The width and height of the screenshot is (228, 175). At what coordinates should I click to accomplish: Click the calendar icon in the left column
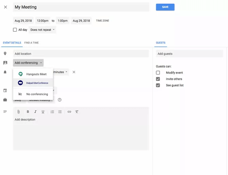(x=5, y=90)
